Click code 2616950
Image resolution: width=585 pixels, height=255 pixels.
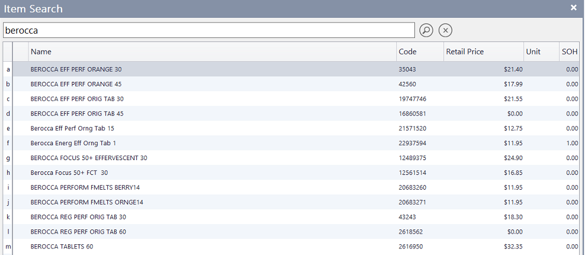pos(410,247)
